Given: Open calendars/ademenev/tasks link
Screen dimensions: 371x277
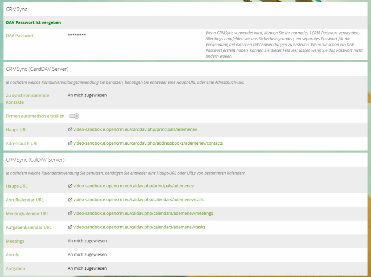Looking at the screenshot, I should 139,227.
